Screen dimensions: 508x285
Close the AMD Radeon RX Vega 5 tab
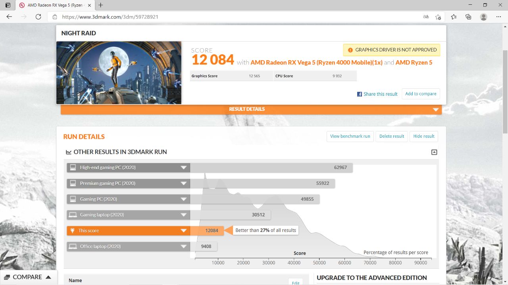tap(90, 5)
